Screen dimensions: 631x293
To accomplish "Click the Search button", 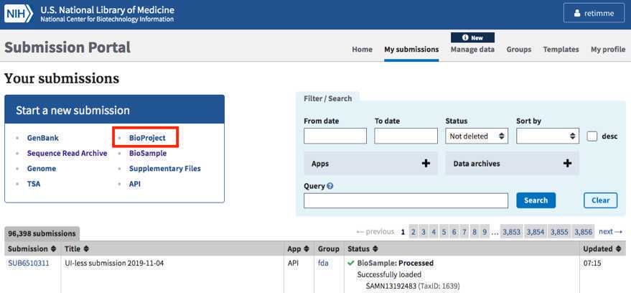I will (x=536, y=200).
